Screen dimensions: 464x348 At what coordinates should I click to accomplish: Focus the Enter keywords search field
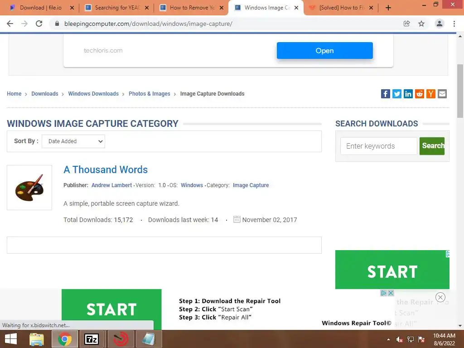(x=378, y=146)
